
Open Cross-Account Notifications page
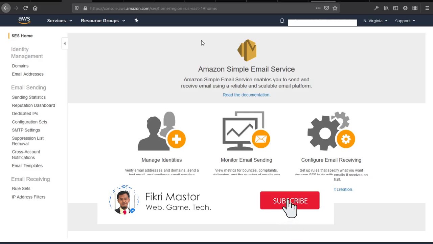(x=26, y=155)
